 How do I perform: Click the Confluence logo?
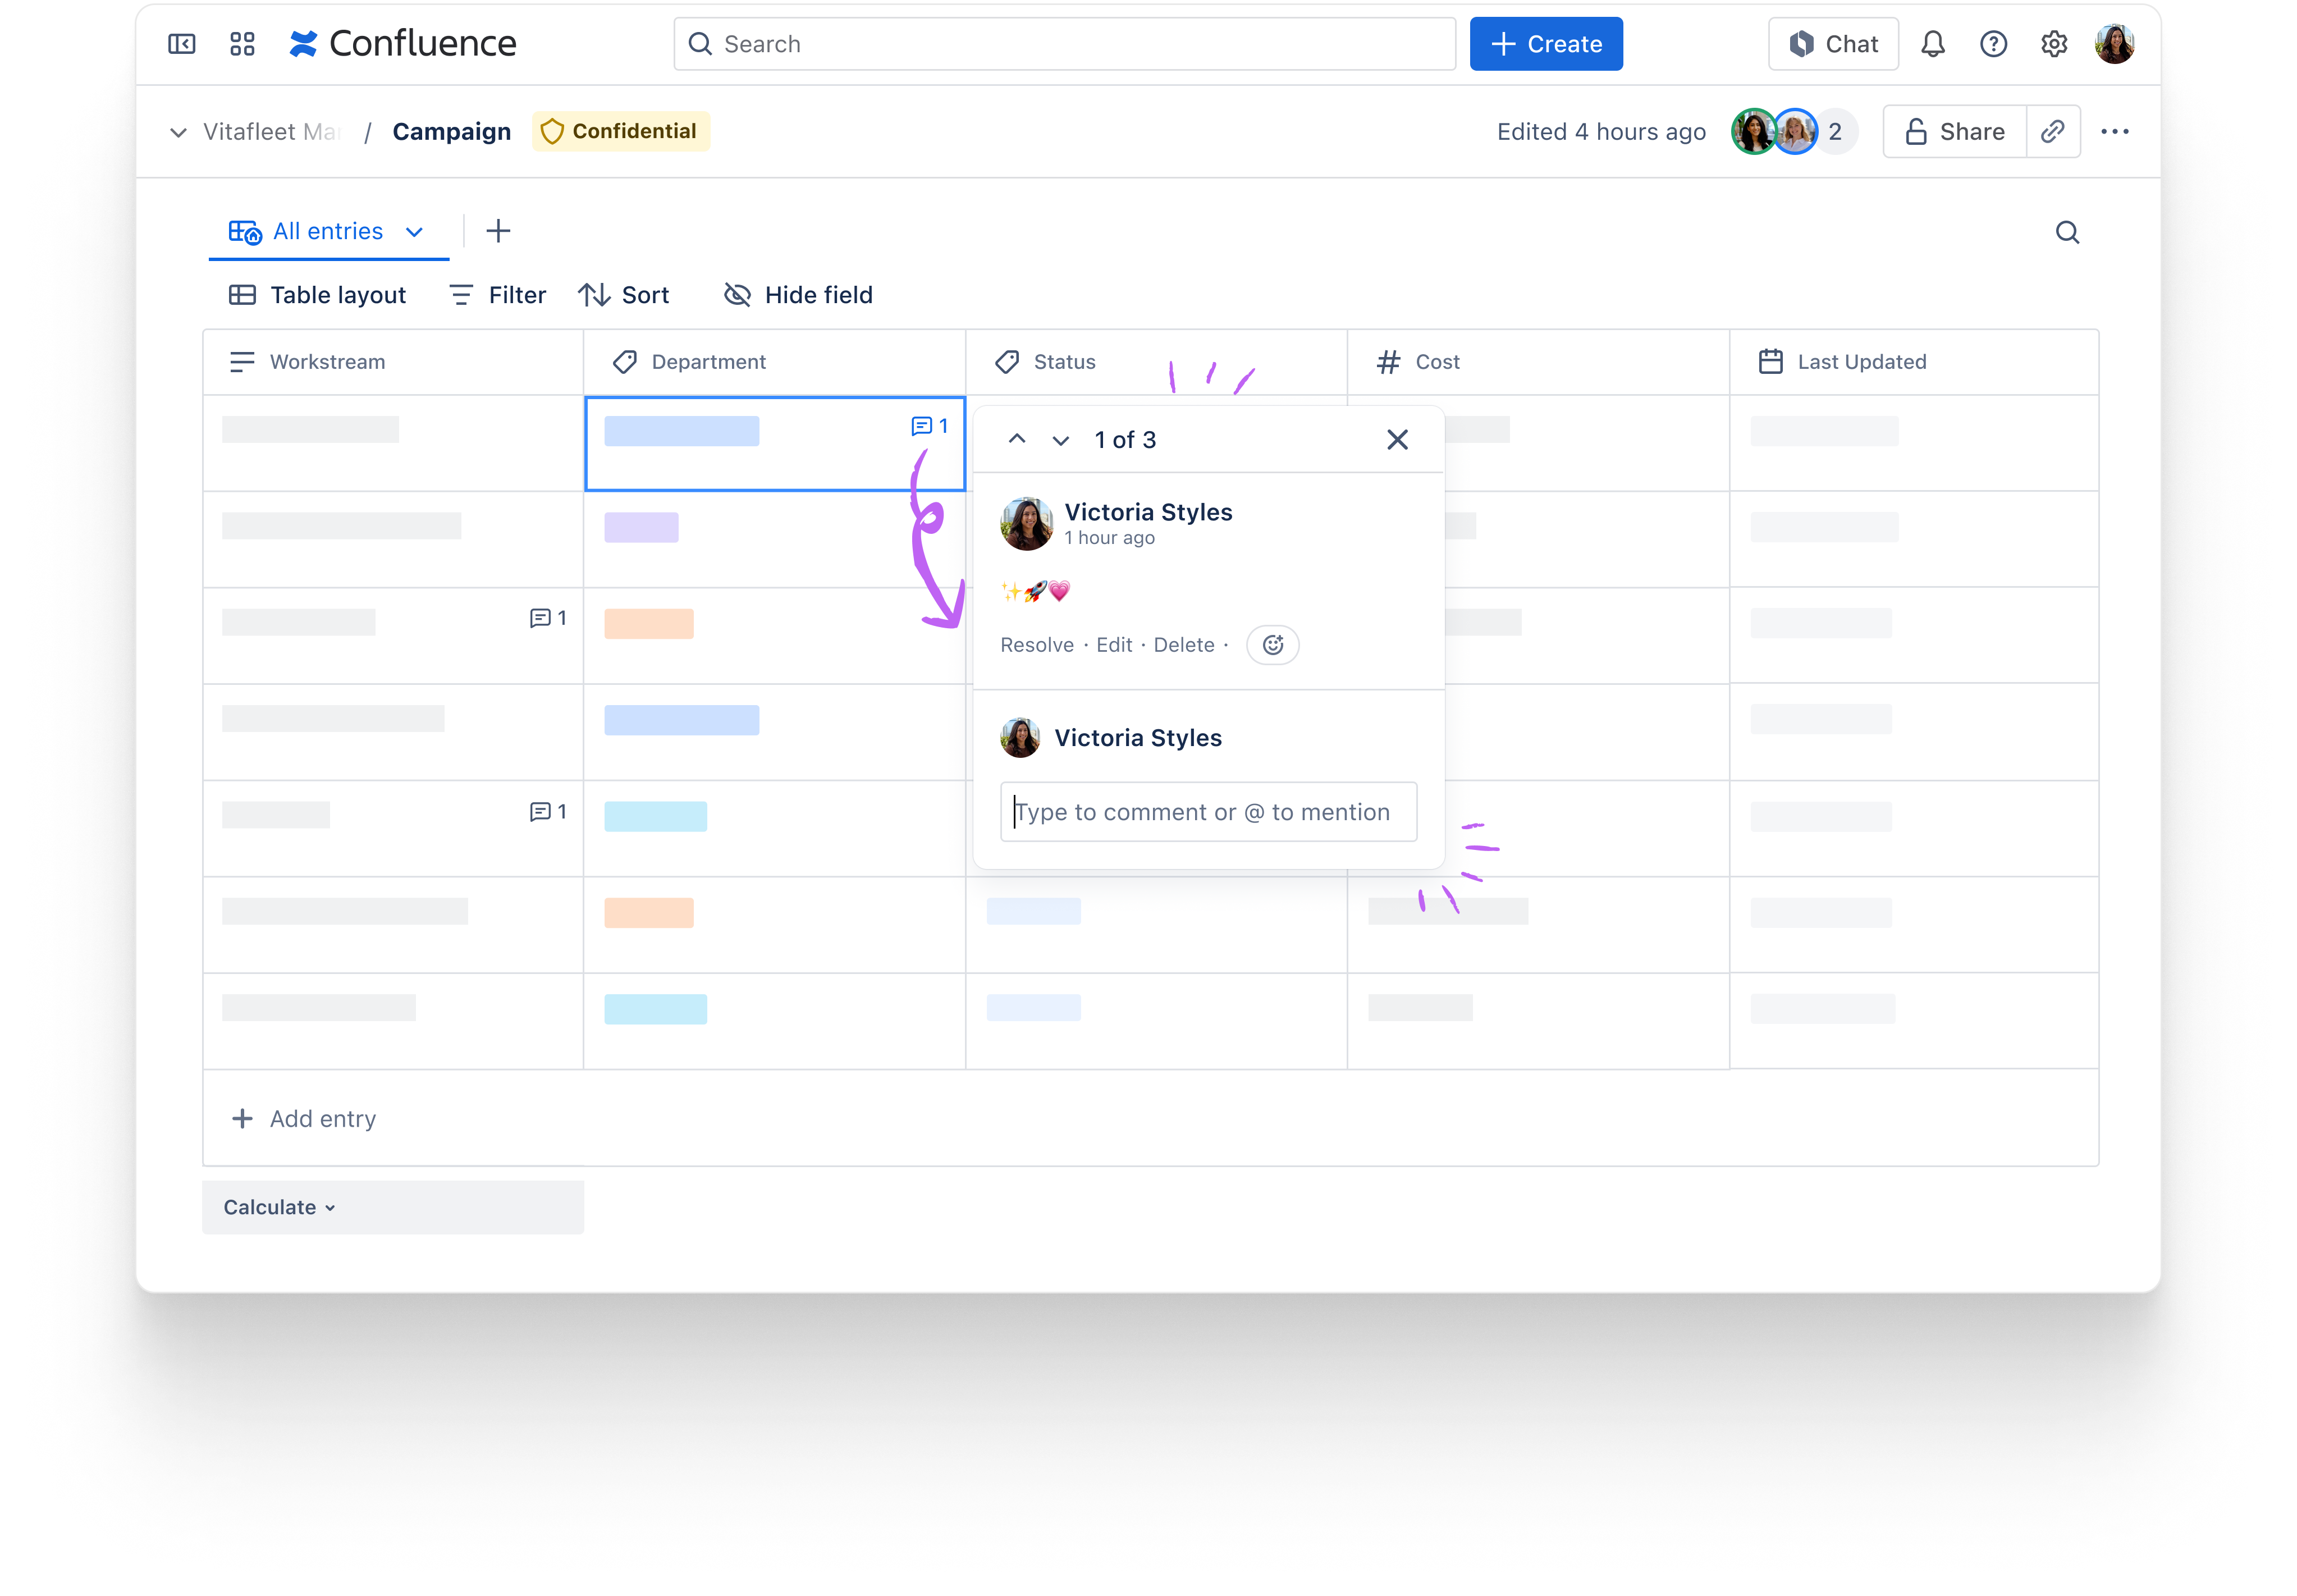[403, 44]
